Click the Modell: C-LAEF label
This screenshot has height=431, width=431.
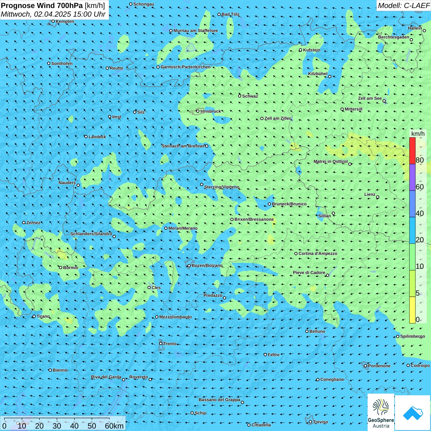pos(403,6)
